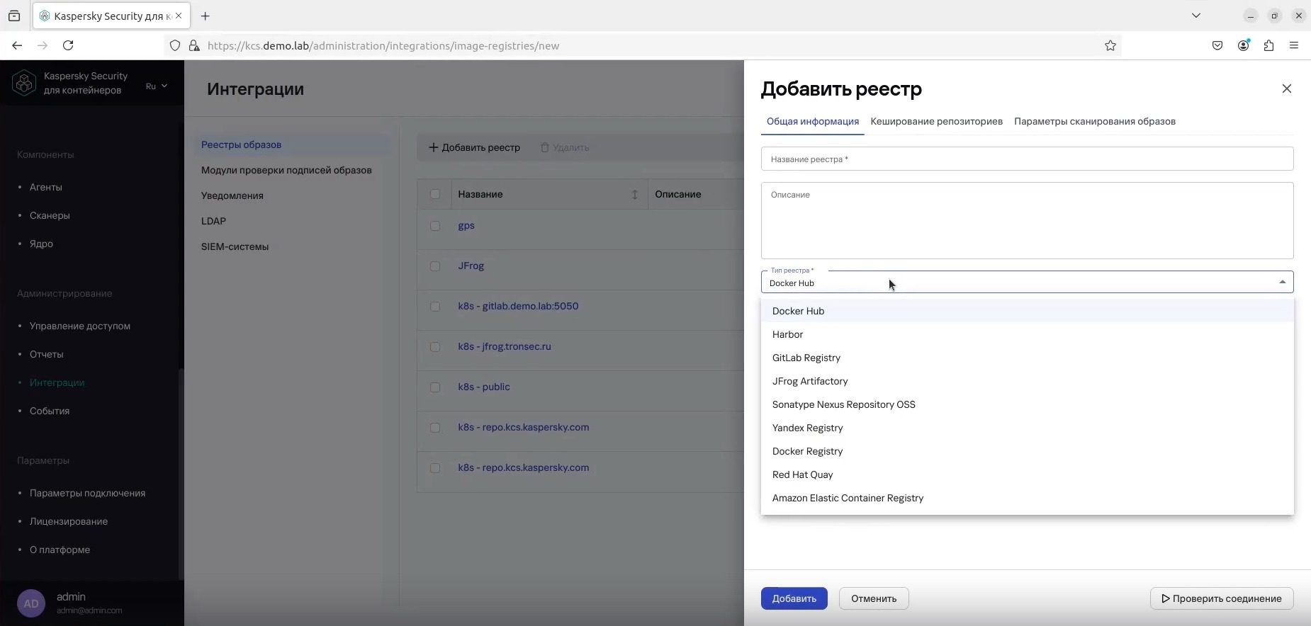Image resolution: width=1311 pixels, height=626 pixels.
Task: Open k8s - public registry link
Action: (x=484, y=387)
